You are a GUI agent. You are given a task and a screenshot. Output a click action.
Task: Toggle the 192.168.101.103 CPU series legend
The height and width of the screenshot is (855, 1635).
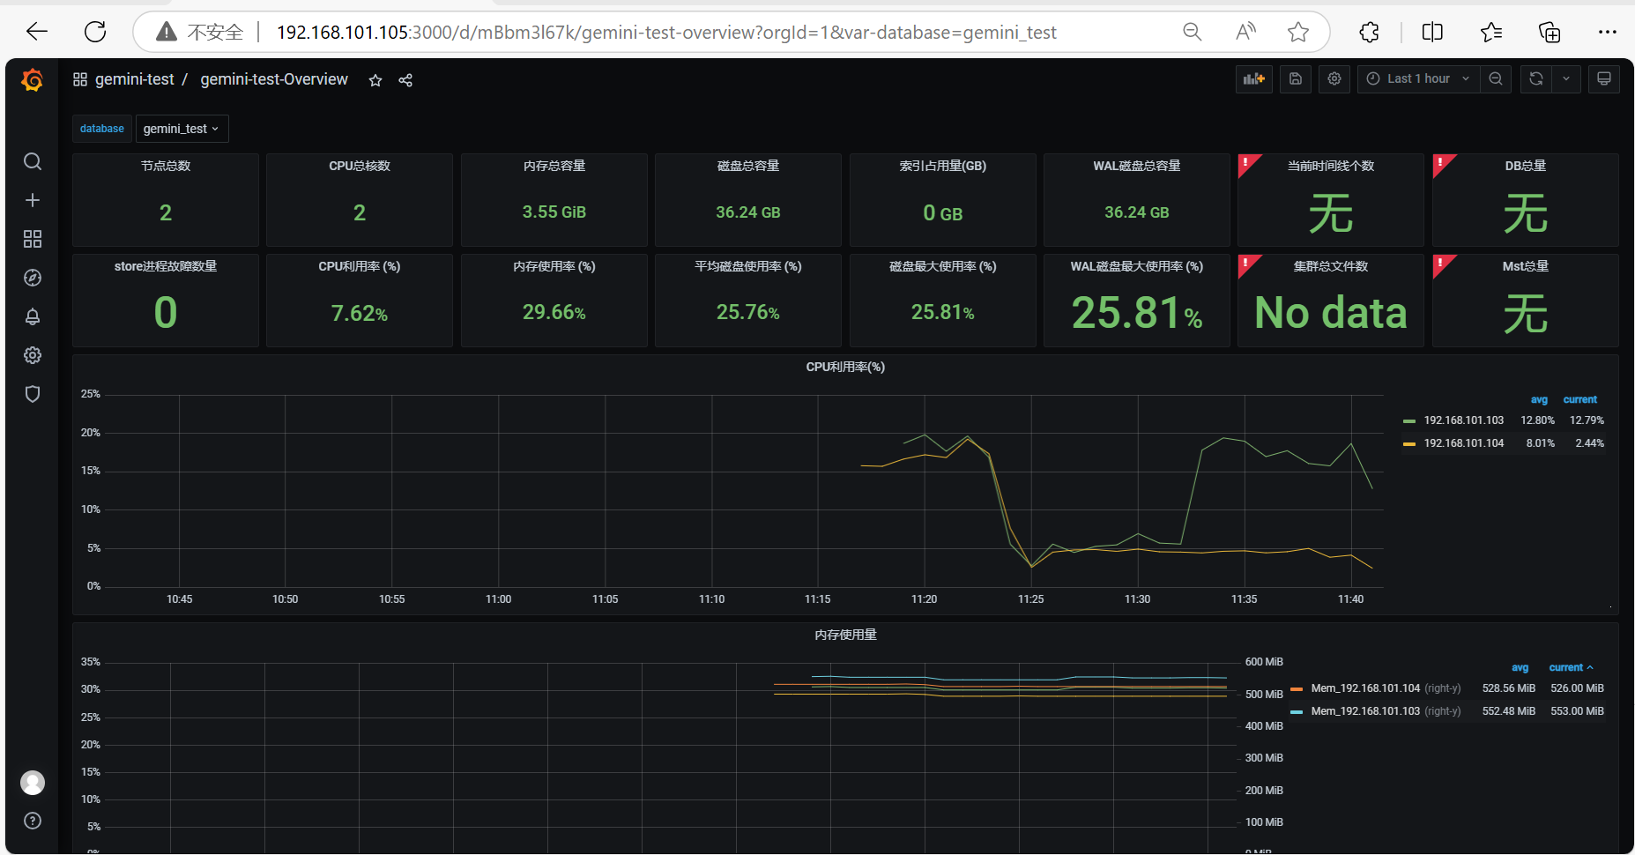(1463, 420)
